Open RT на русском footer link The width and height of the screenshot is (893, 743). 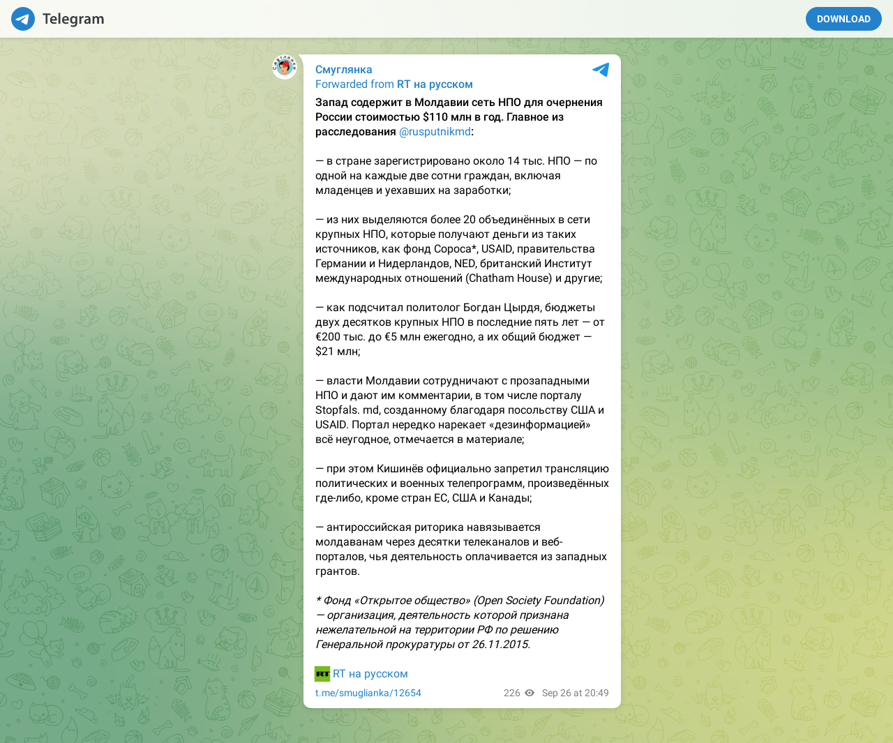[370, 674]
